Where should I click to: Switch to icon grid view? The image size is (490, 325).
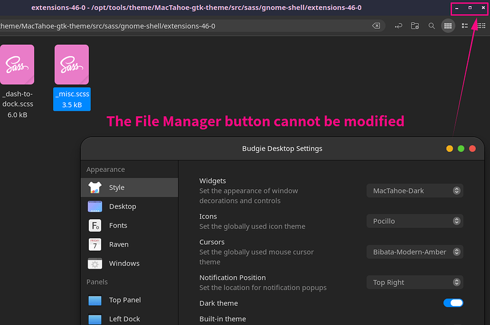tap(448, 26)
